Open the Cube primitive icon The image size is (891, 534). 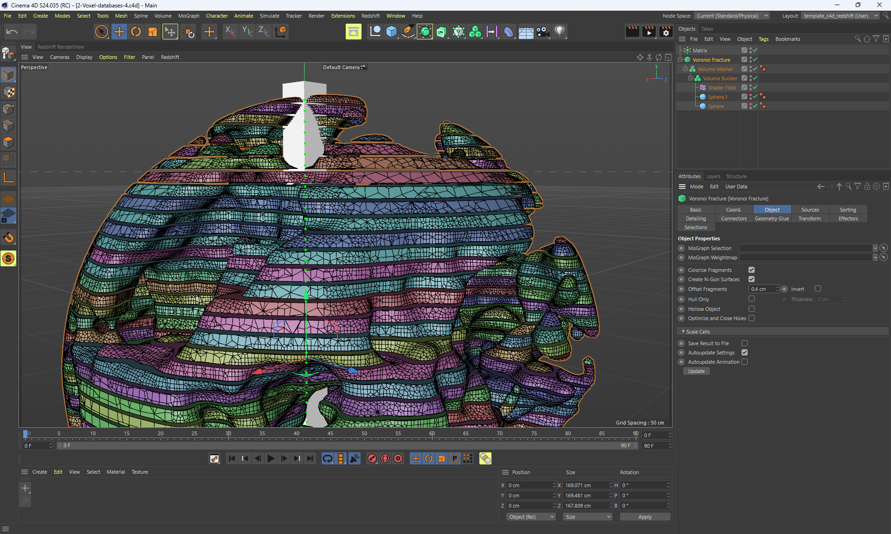pyautogui.click(x=391, y=32)
